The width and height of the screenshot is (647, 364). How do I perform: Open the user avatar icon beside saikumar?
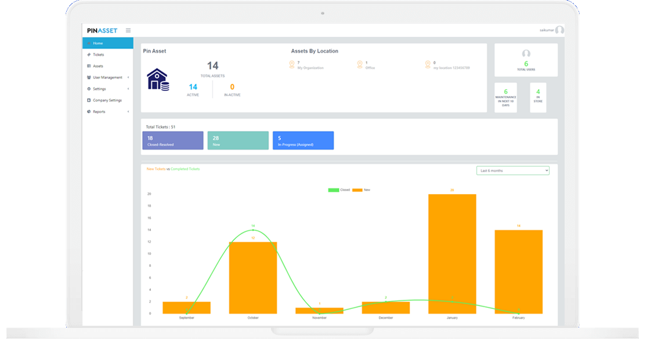[x=559, y=30]
